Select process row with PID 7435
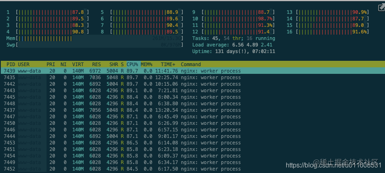The image size is (385, 173). tap(193, 78)
